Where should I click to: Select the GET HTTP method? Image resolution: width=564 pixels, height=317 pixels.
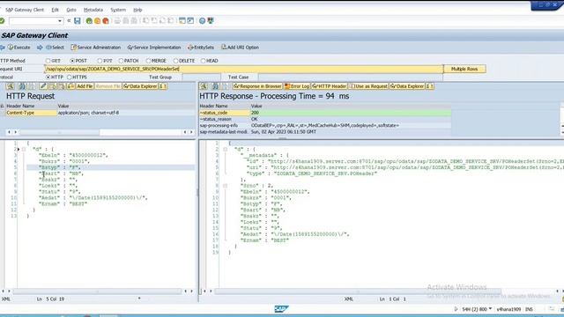[48, 61]
